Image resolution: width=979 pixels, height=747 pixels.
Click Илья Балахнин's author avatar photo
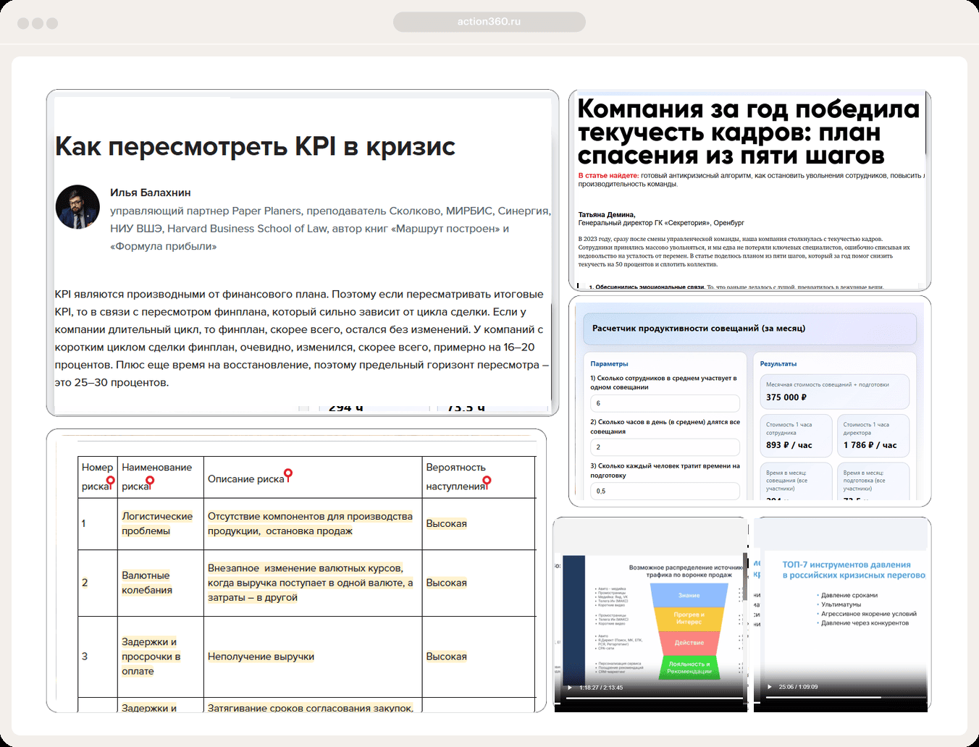pyautogui.click(x=77, y=207)
